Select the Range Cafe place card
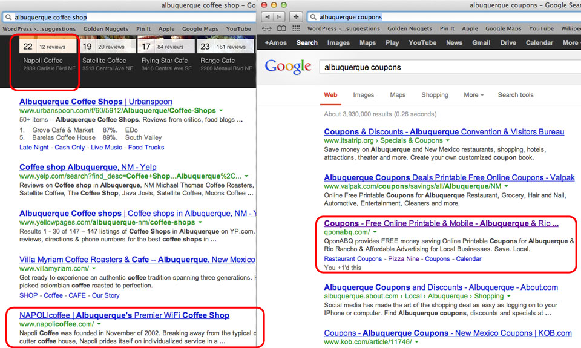The image size is (581, 348). click(225, 55)
